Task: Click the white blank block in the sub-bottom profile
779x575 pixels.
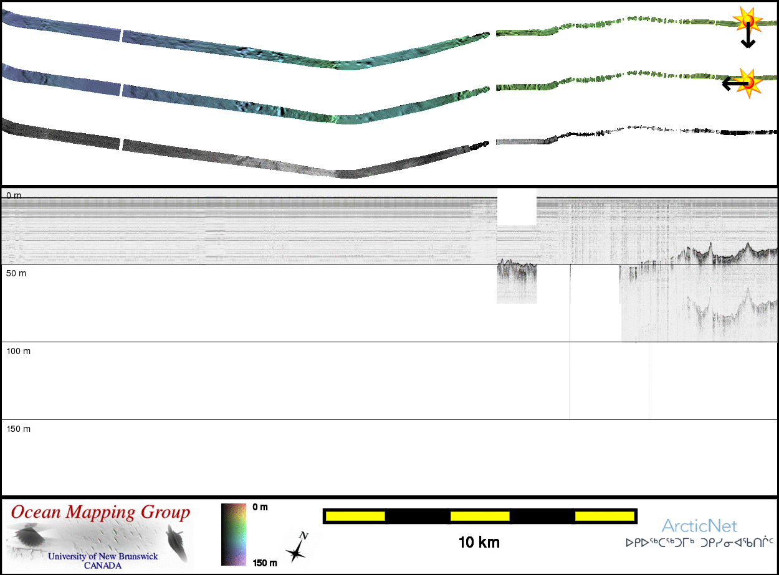Action: point(517,207)
